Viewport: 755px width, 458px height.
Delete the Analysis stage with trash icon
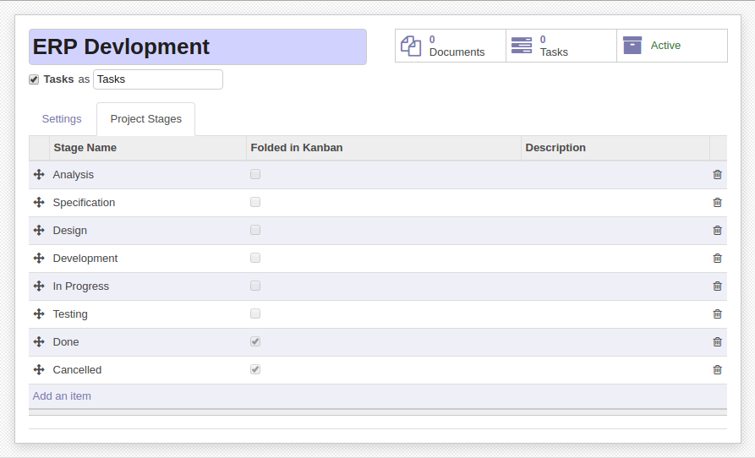point(717,175)
